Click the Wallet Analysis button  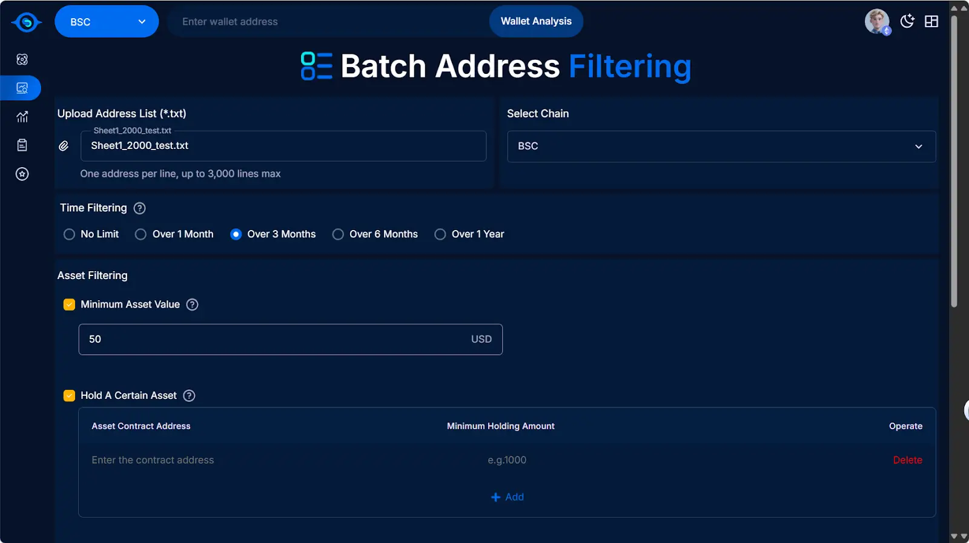pos(535,21)
